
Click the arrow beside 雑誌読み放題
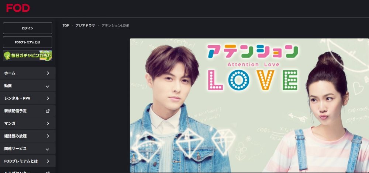click(x=48, y=136)
